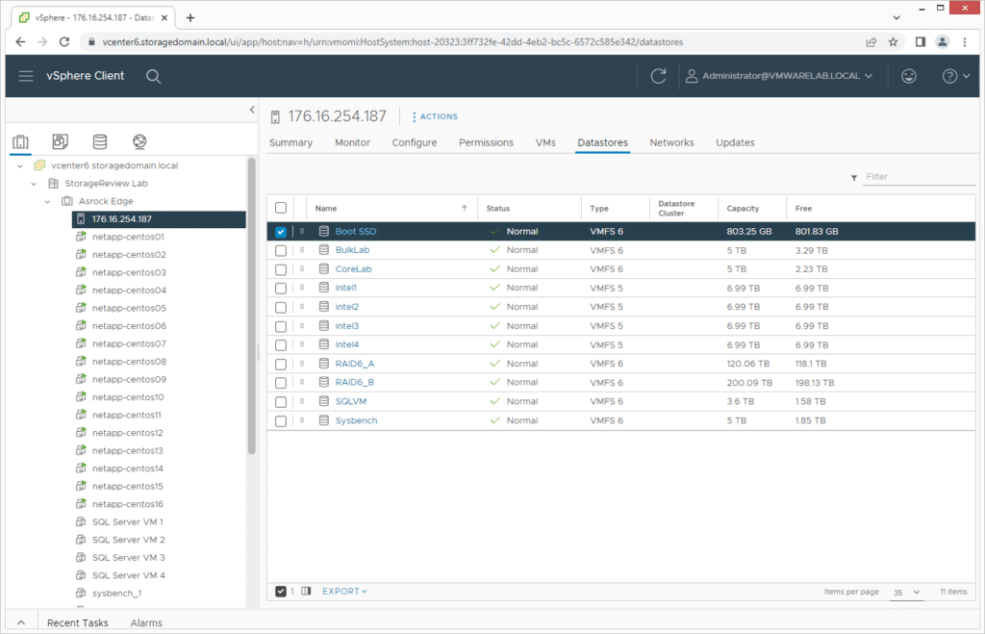The width and height of the screenshot is (985, 634).
Task: Switch to Hosts and Clusters inventory view icon
Action: point(21,142)
